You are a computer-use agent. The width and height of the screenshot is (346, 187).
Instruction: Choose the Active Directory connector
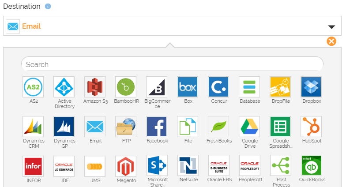click(x=64, y=87)
